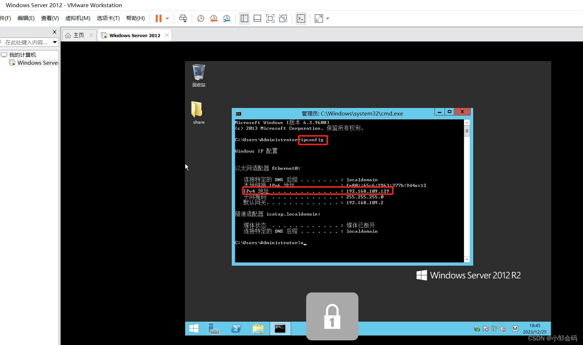Viewport: 583px width, 345px height.
Task: Click the cmd scrollbar thumb
Action: click(467, 131)
